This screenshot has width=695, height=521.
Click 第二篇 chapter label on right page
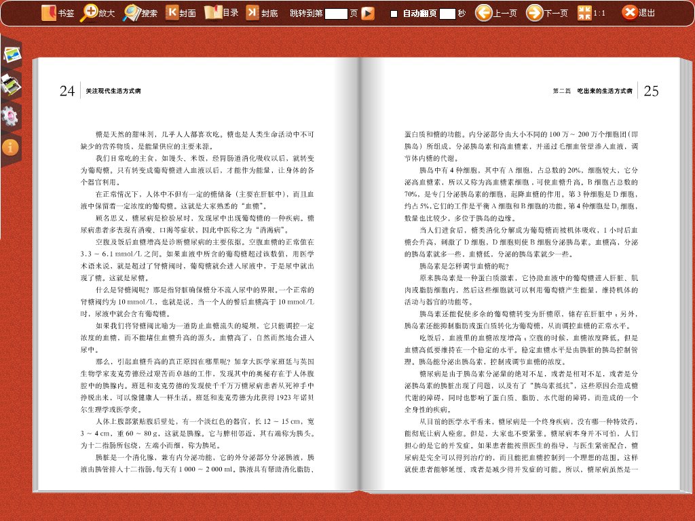[x=561, y=91]
